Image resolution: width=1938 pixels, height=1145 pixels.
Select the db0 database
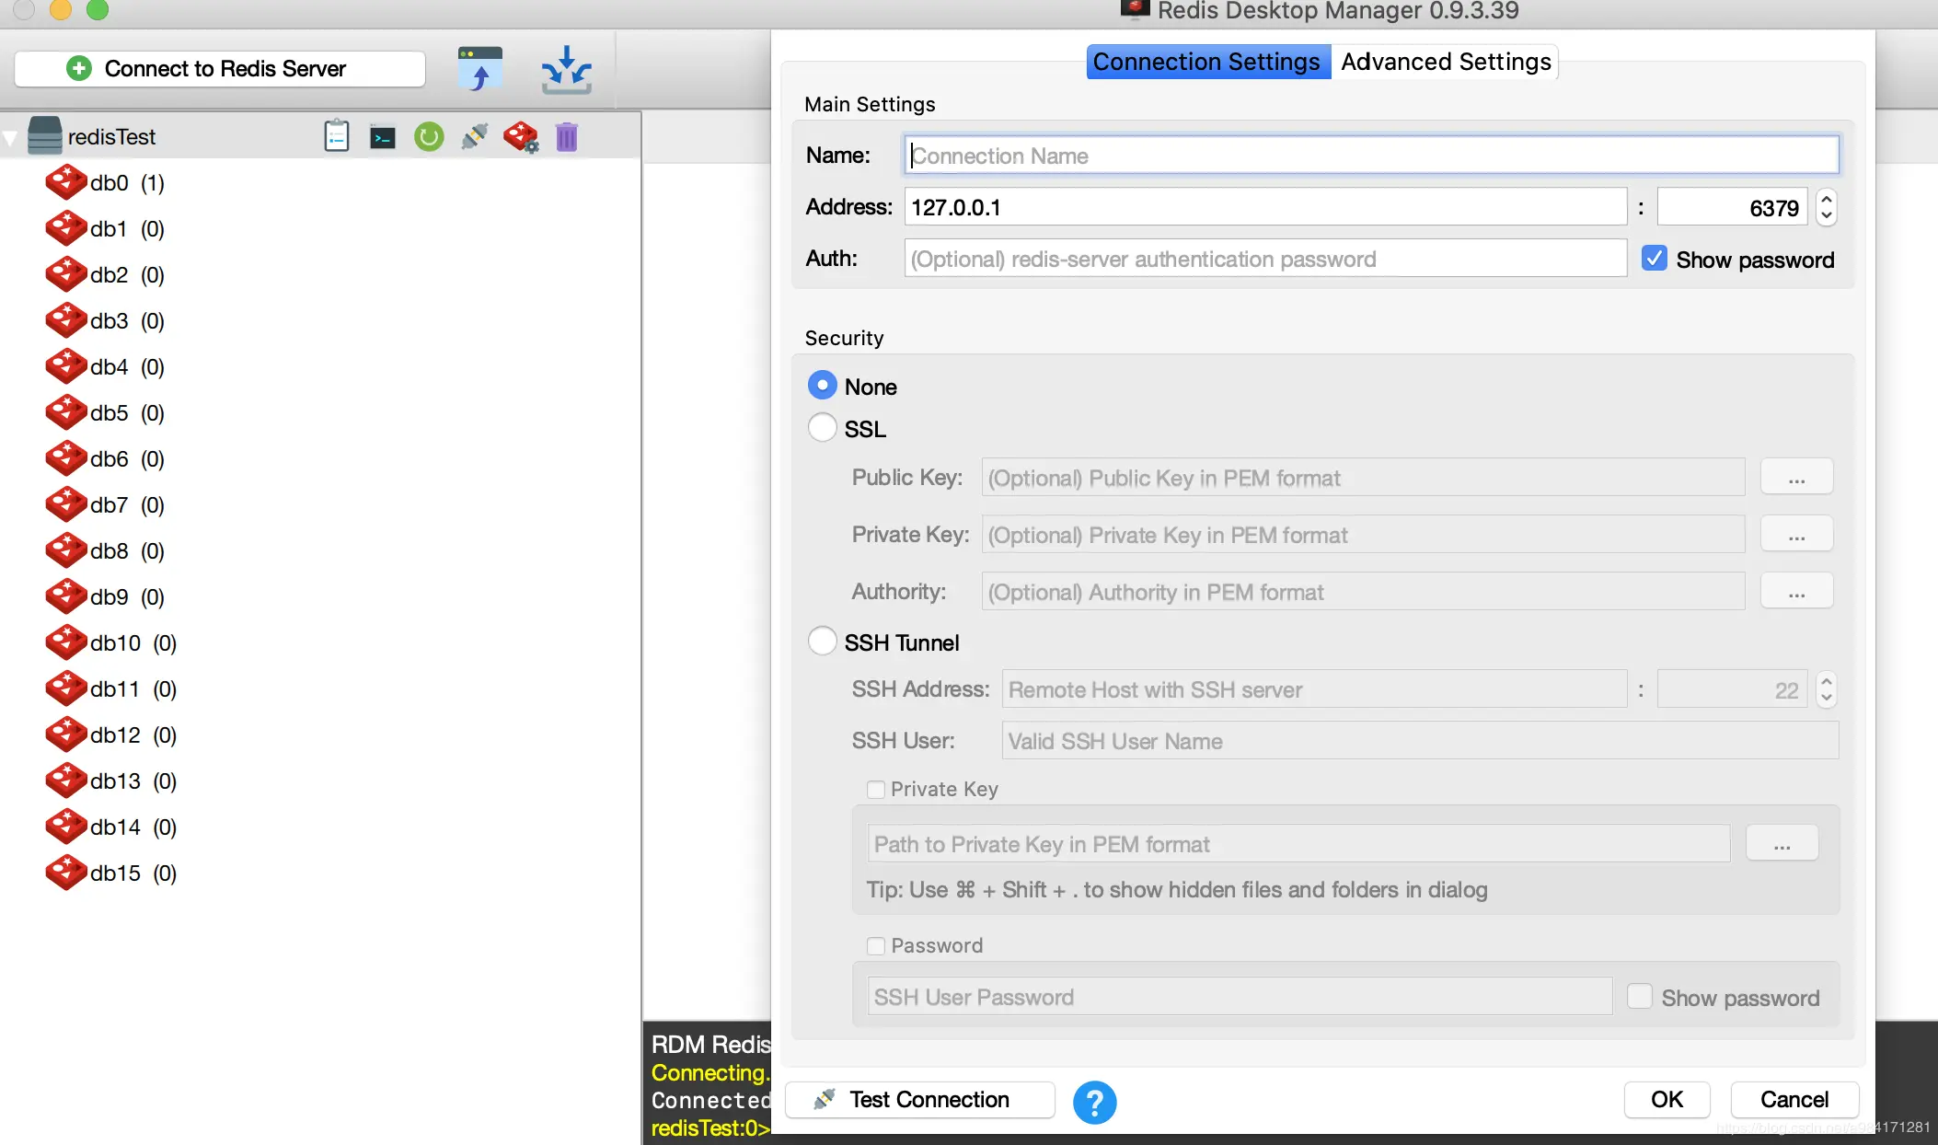[x=109, y=183]
